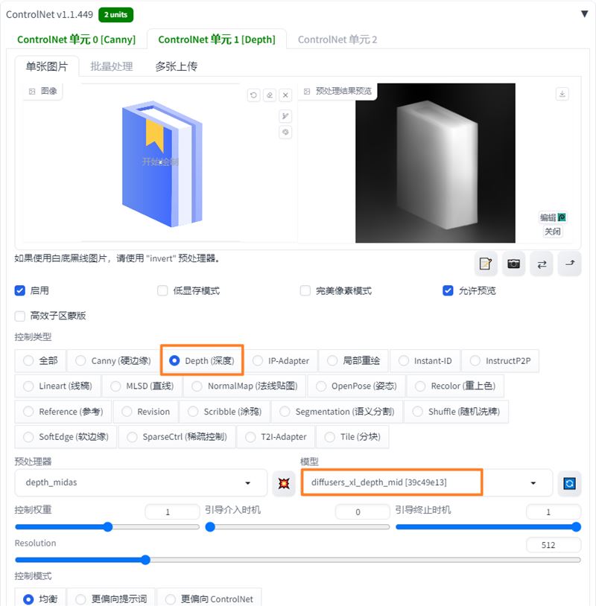
Task: Click the 引导介入时机 slider handle
Action: pos(210,527)
